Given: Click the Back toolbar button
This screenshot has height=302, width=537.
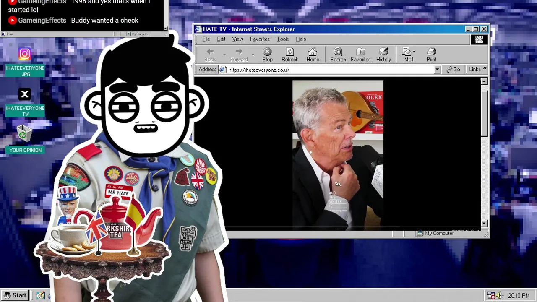Looking at the screenshot, I should coord(210,55).
